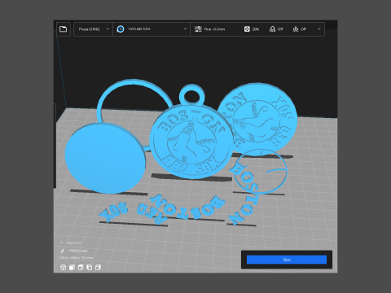Click the project file name text
This screenshot has height=293, width=391.
coord(78,251)
